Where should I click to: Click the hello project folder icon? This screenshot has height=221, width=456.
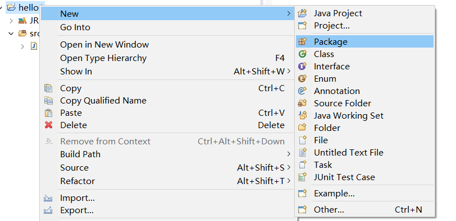[x=11, y=7]
